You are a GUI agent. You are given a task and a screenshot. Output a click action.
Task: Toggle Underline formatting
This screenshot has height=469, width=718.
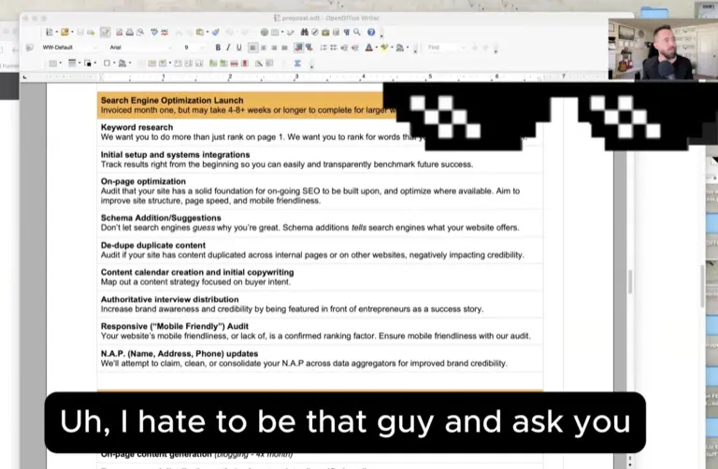238,48
